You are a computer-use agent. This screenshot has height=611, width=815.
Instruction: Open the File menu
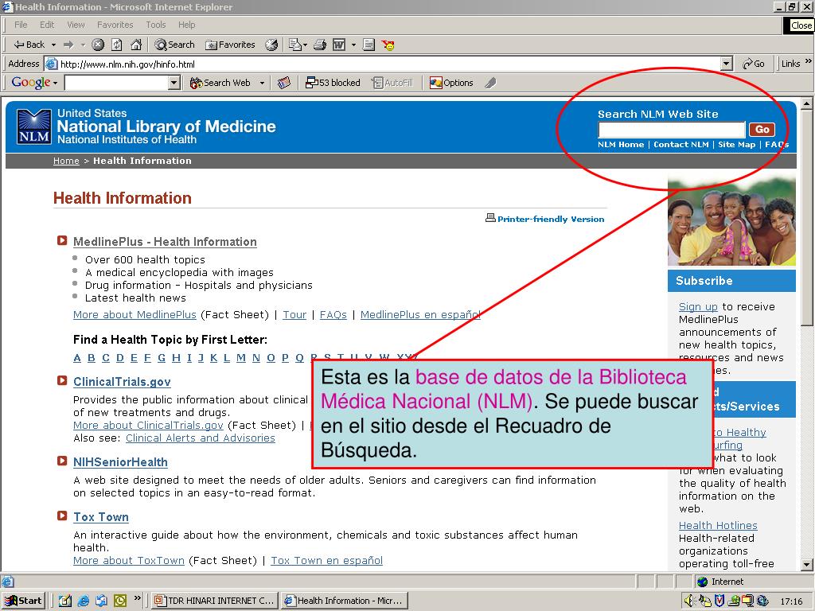[21, 25]
